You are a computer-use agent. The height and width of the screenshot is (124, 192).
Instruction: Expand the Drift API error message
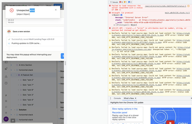pos(112,28)
